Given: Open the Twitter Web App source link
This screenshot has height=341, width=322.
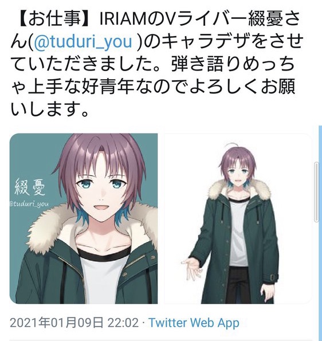Looking at the screenshot, I should pos(194,322).
